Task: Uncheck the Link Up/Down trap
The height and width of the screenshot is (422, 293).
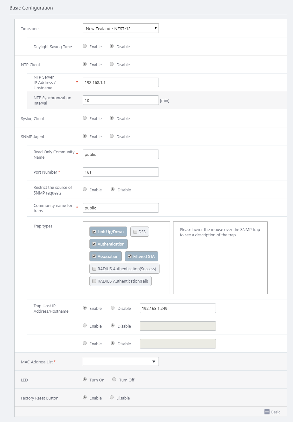Action: [x=94, y=232]
